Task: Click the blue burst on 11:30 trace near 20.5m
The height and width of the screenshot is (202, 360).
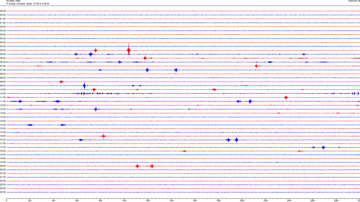Action: pos(250,101)
